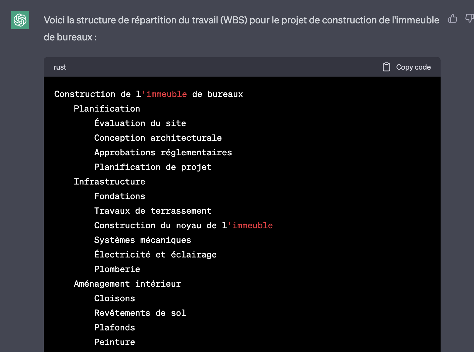Screen dimensions: 474x352
Task: Click the ChatGPT assistant avatar icon
Action: (x=20, y=20)
